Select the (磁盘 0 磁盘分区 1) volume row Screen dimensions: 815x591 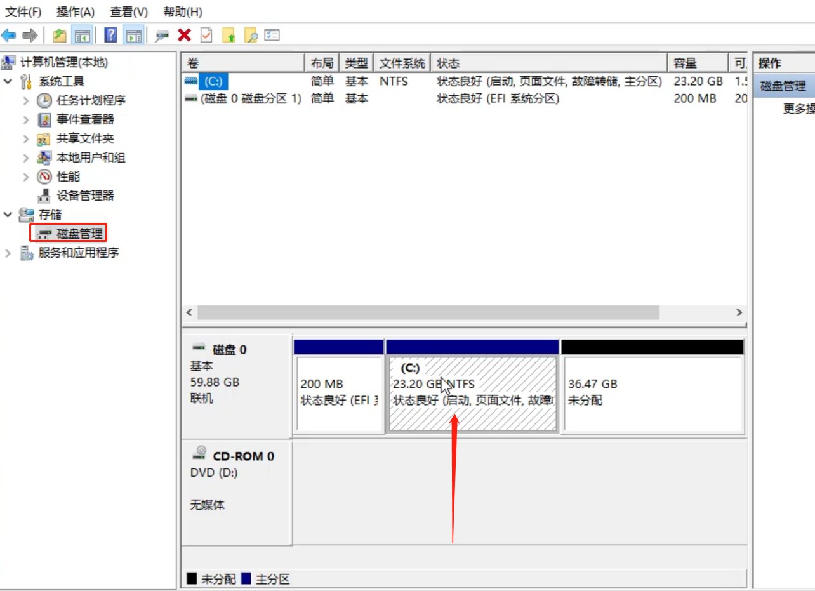click(464, 98)
